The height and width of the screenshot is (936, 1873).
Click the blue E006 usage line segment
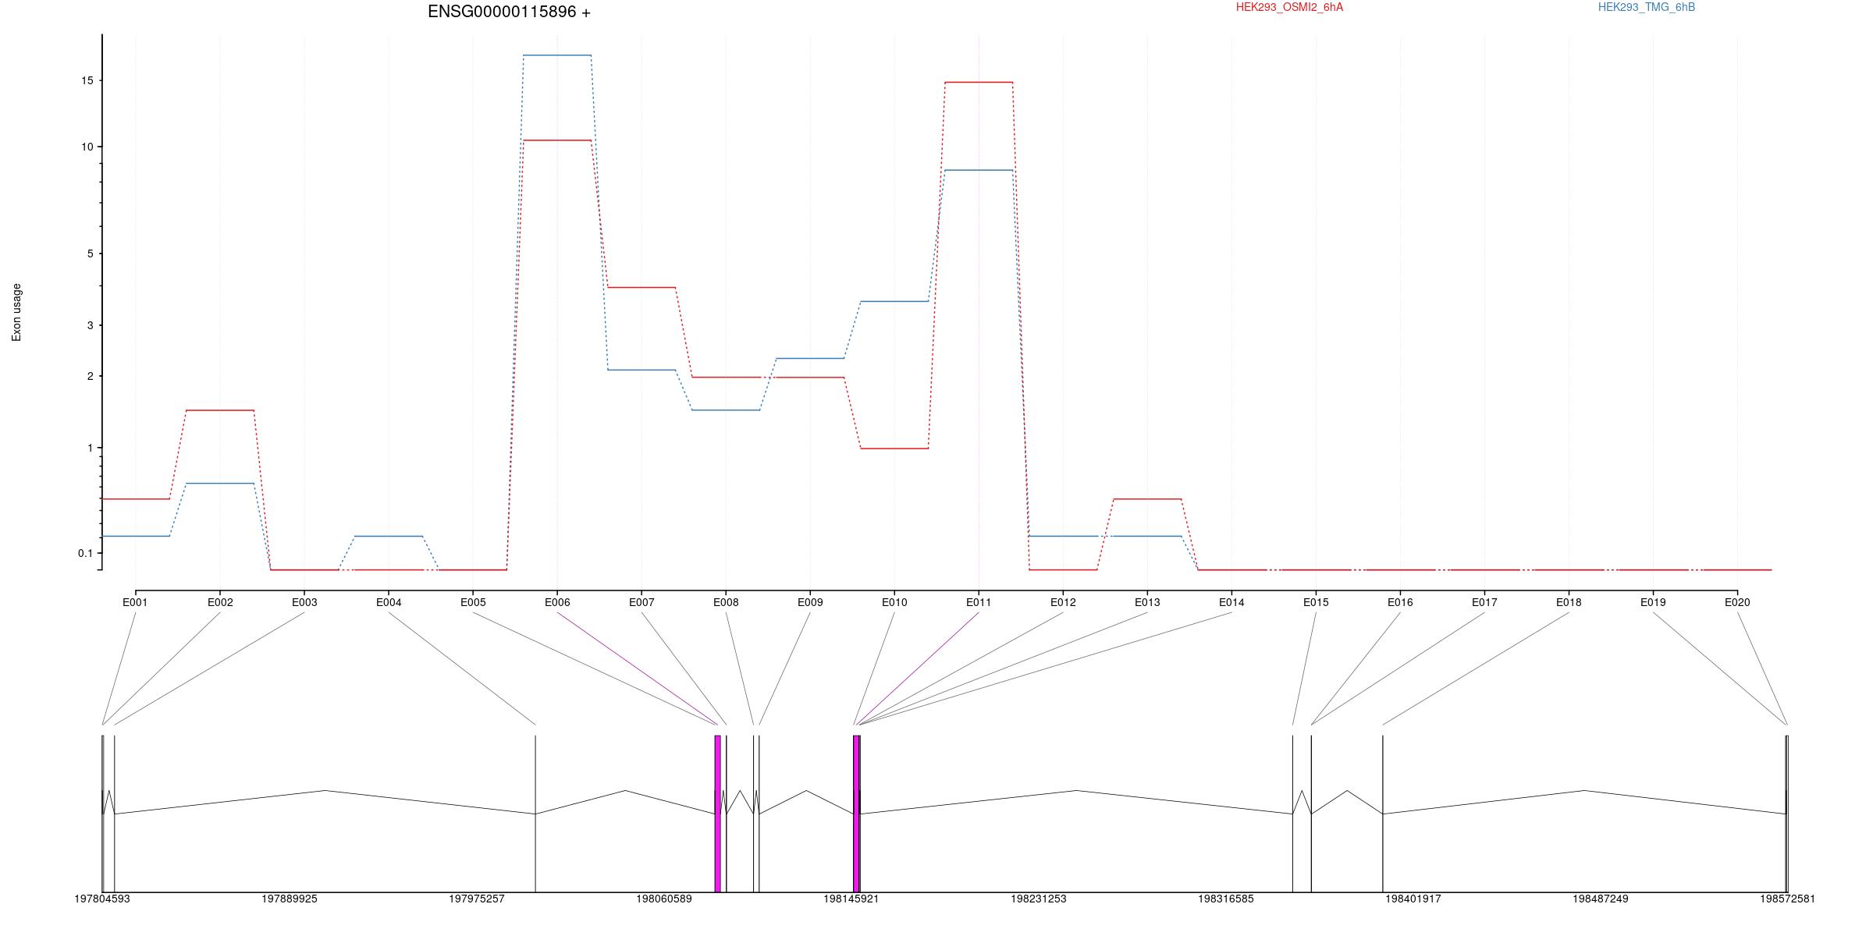pos(557,55)
